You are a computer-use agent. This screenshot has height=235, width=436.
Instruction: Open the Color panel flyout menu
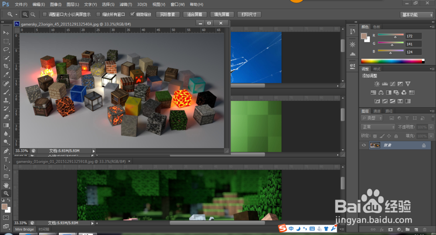click(432, 27)
